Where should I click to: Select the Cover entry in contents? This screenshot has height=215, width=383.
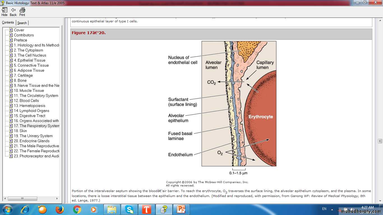[19, 30]
